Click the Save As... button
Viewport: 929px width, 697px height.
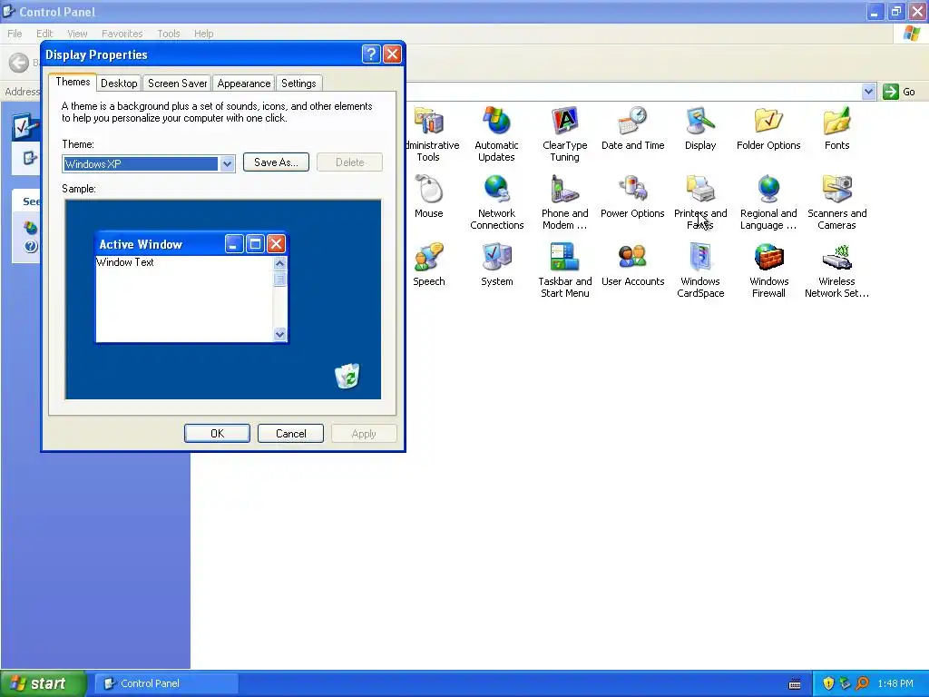tap(276, 162)
